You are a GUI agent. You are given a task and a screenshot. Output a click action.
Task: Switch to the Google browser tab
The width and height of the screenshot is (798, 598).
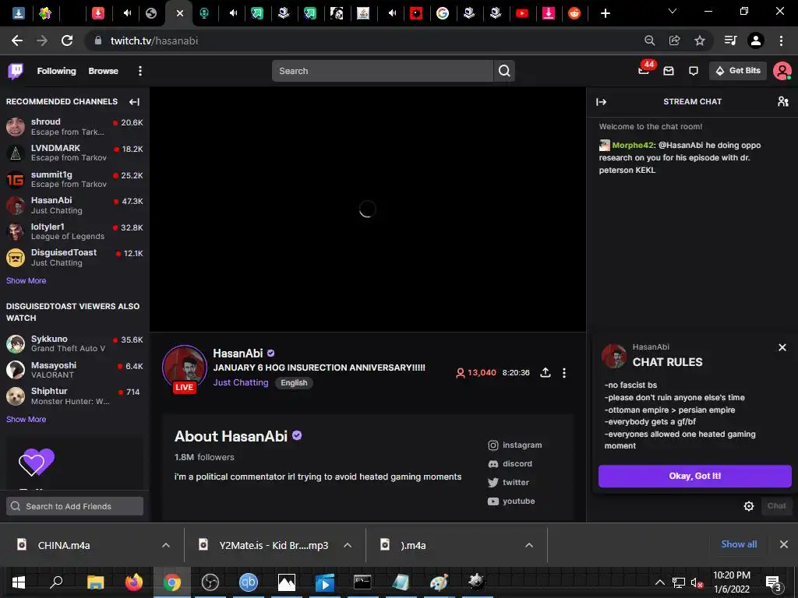443,13
